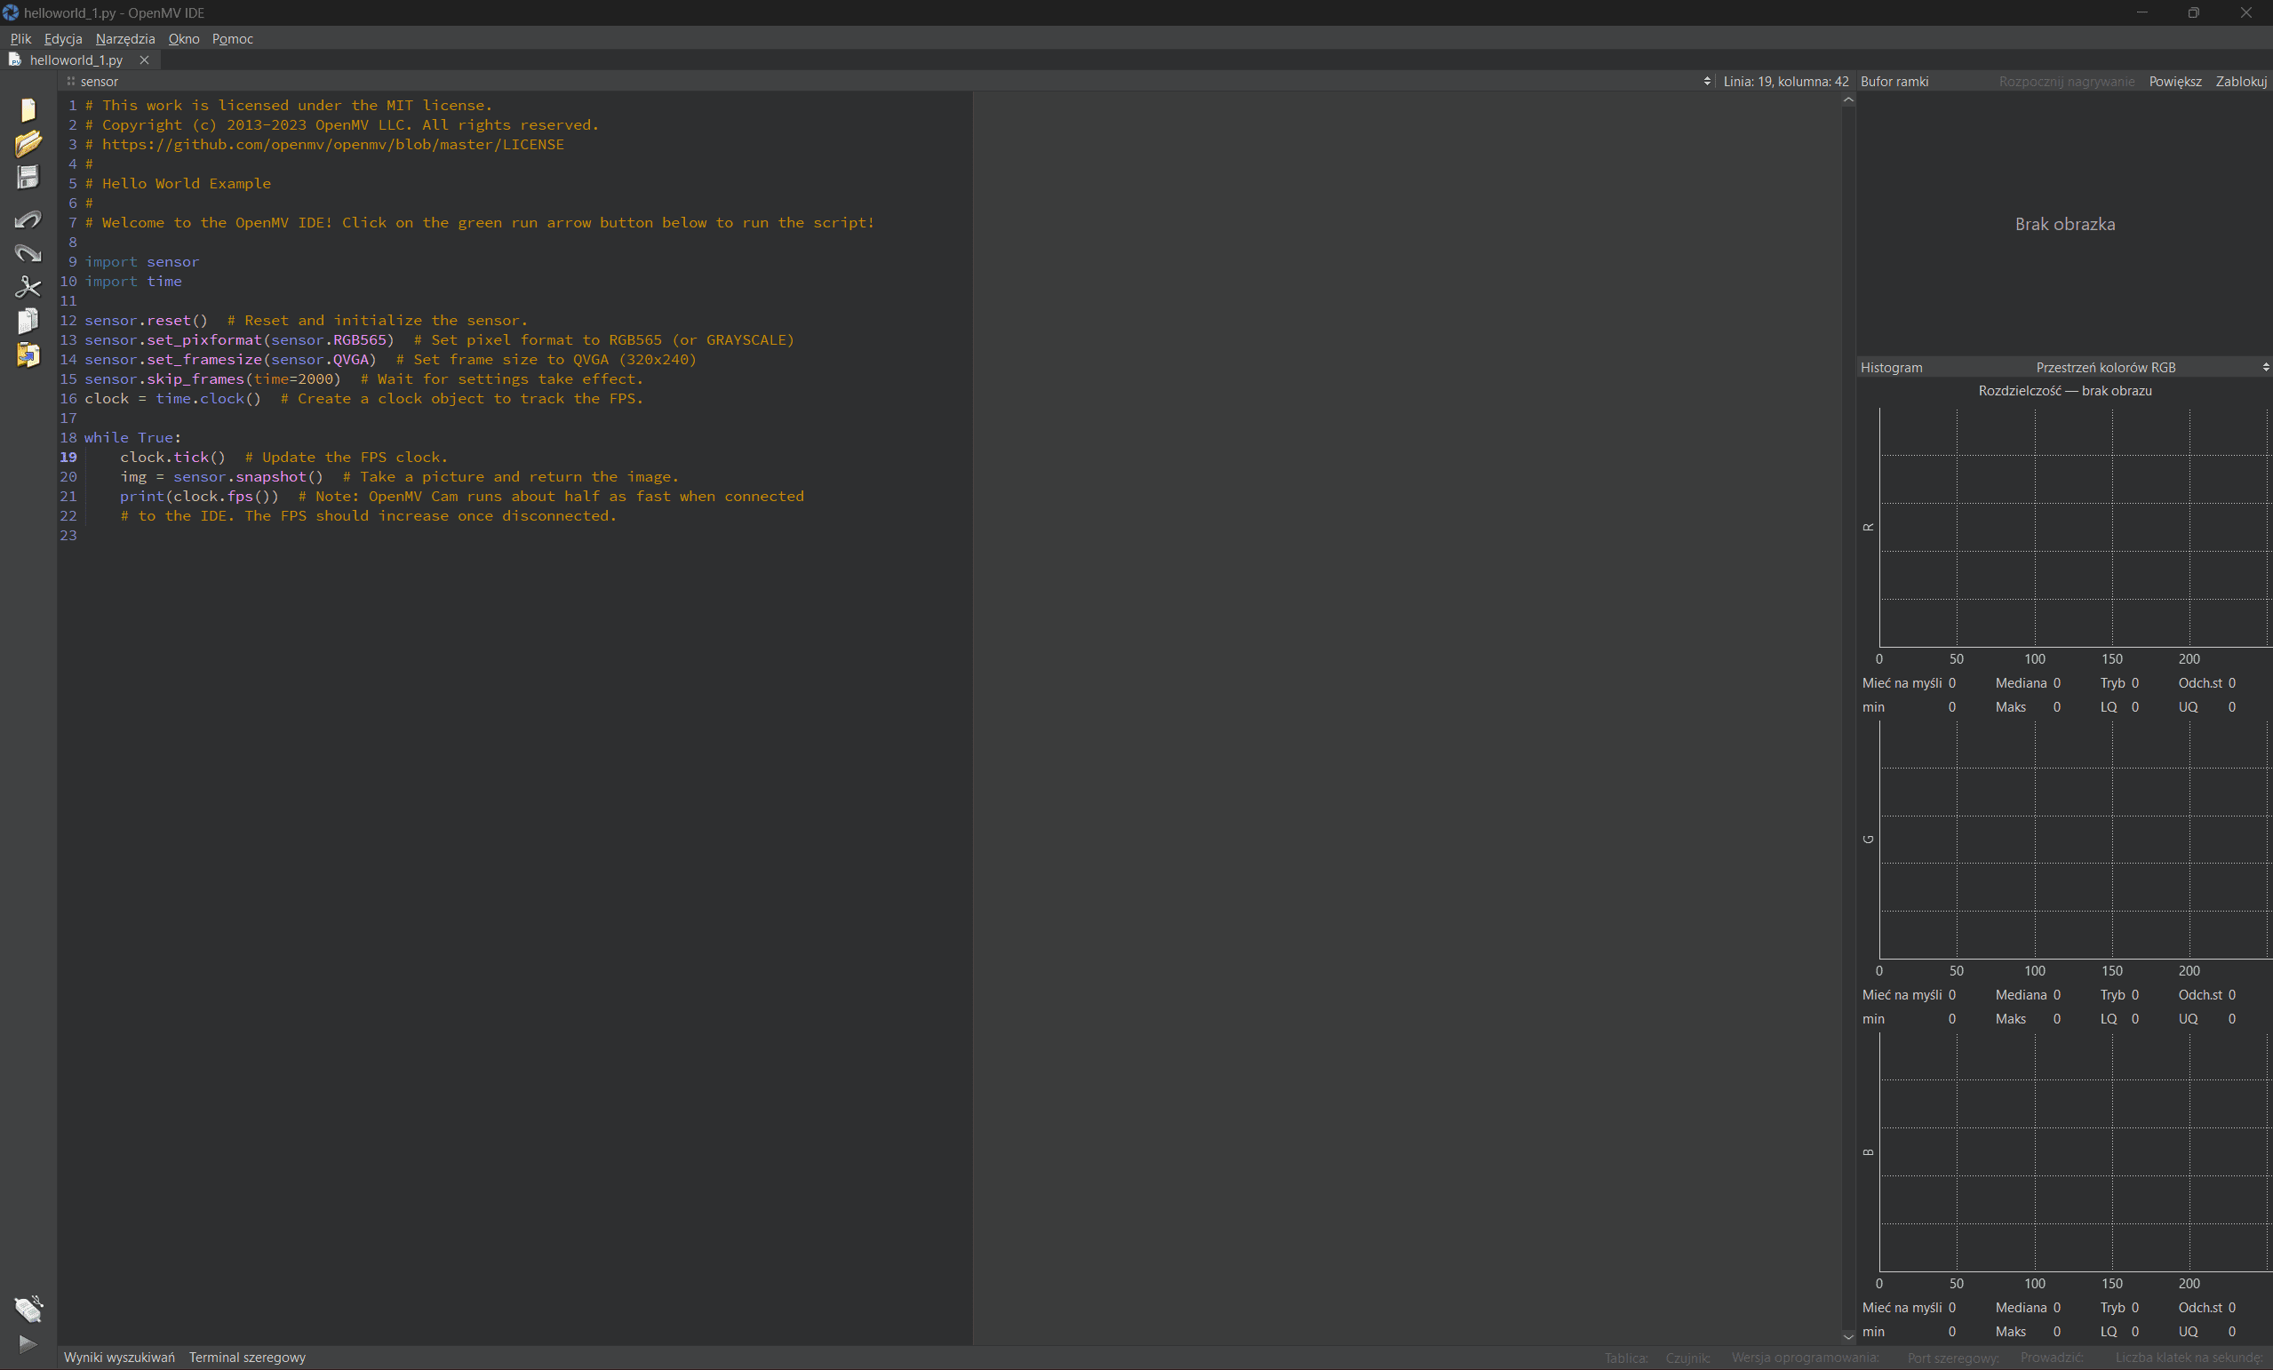2273x1370 pixels.
Task: Click 'while True:' on line 18
Action: pyautogui.click(x=132, y=437)
